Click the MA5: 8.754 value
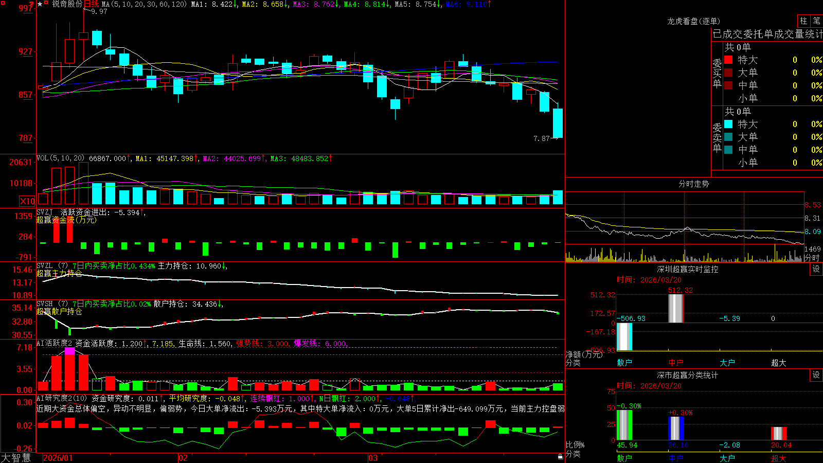This screenshot has height=463, width=823. (418, 4)
